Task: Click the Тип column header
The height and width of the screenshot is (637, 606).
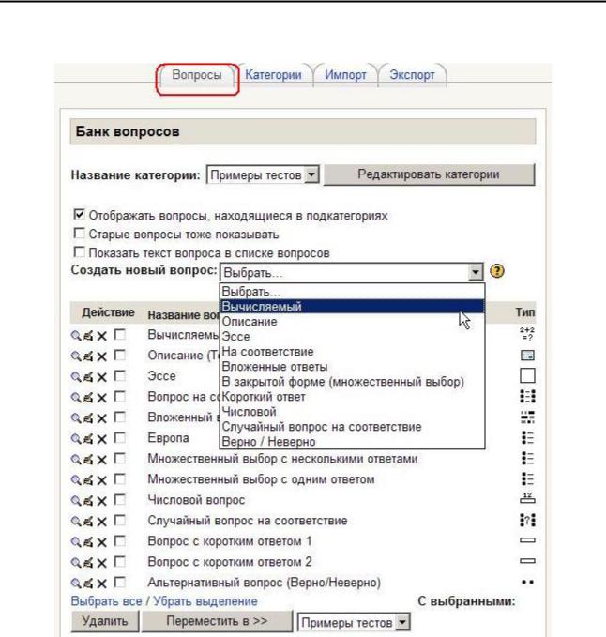Action: coord(525,312)
